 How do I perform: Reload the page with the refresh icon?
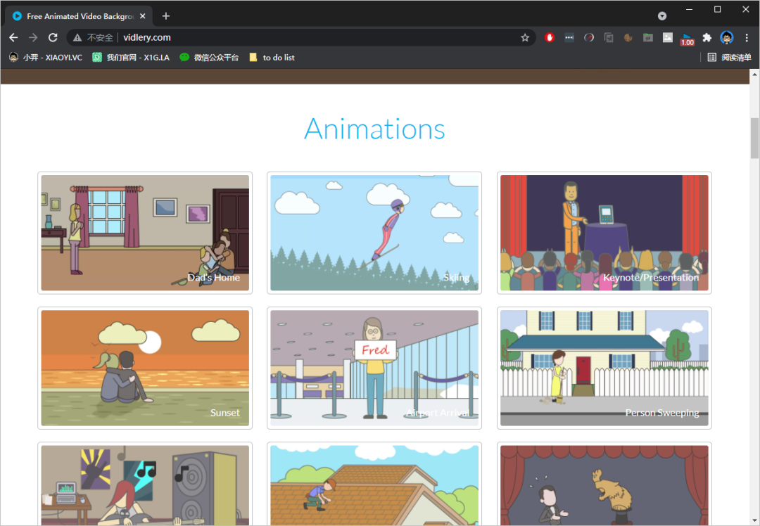pyautogui.click(x=53, y=37)
